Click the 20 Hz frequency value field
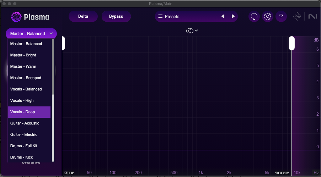Image resolution: width=321 pixels, height=177 pixels. point(69,173)
